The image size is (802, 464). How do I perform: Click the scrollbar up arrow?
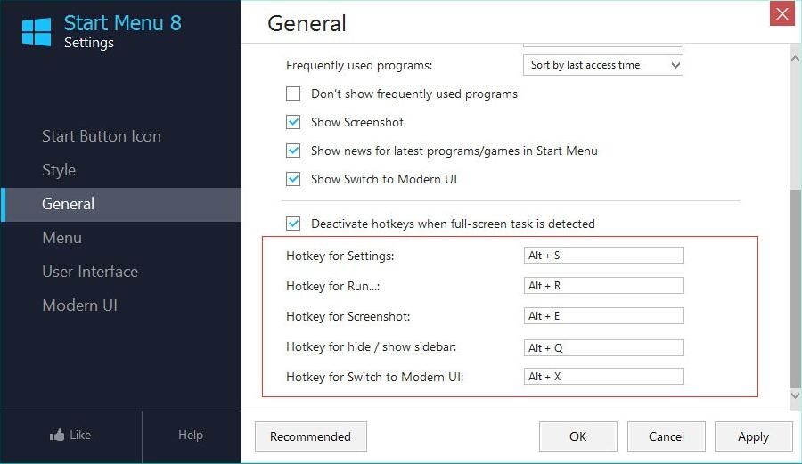[795, 59]
